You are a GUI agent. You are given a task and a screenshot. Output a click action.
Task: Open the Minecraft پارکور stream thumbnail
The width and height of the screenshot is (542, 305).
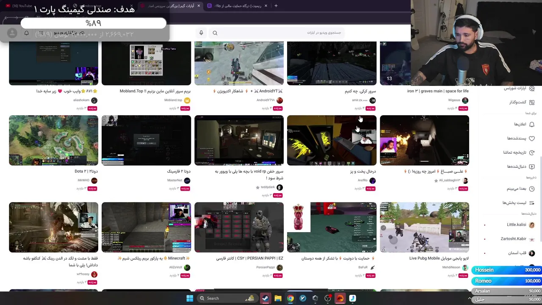pos(146,227)
